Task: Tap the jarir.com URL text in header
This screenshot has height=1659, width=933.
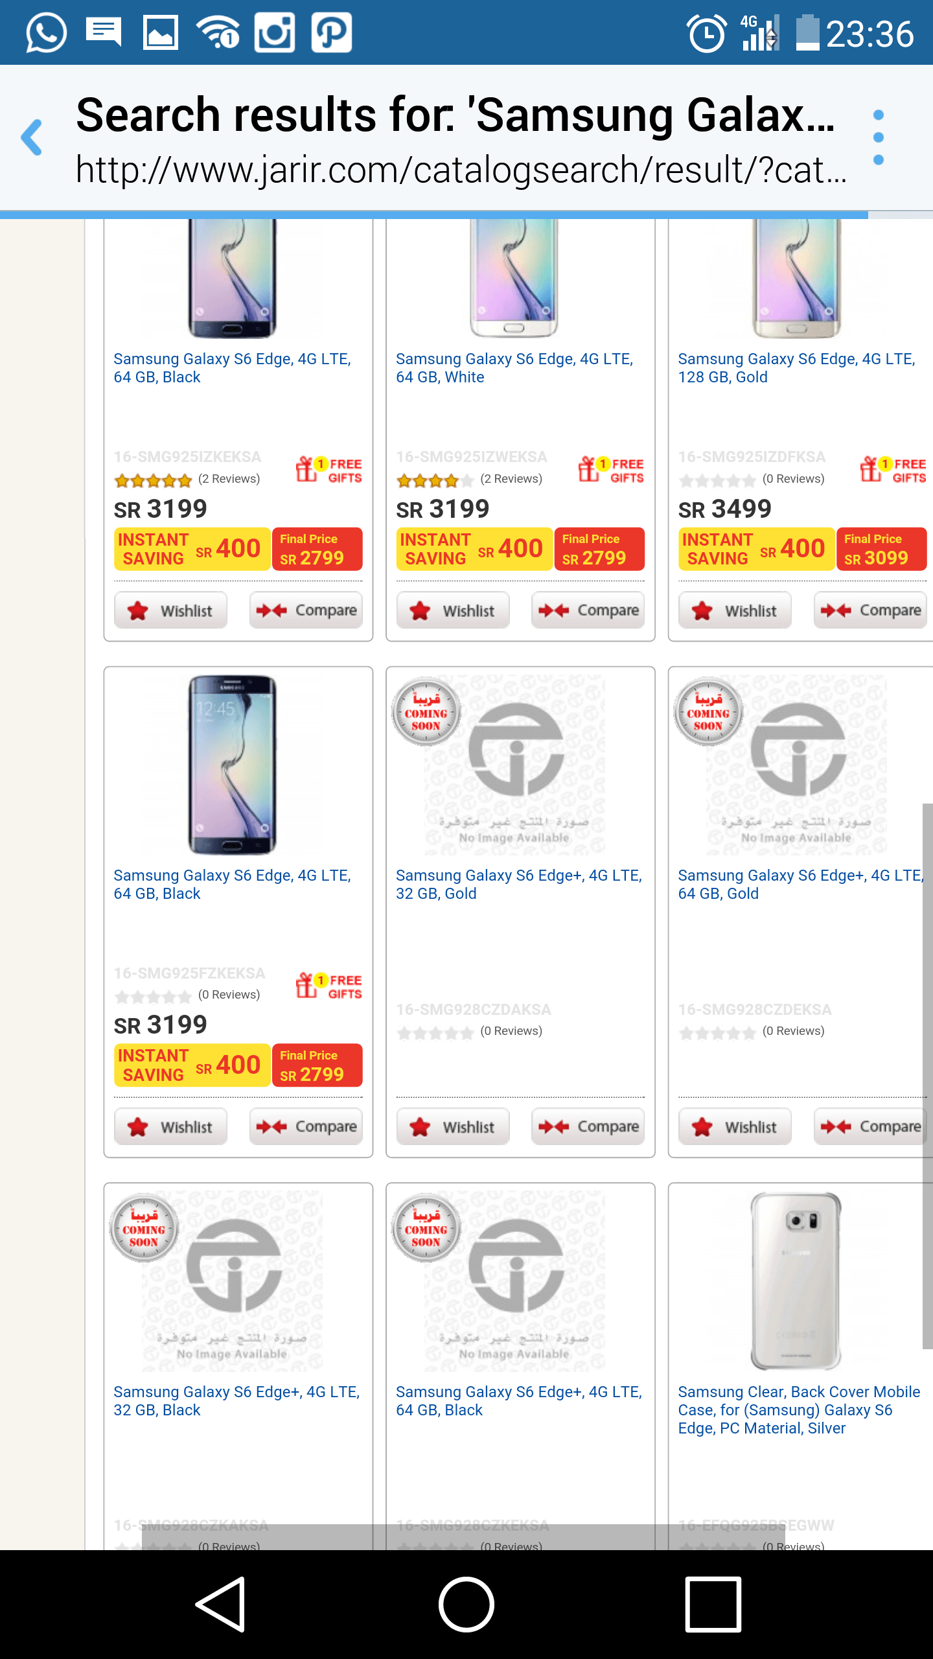Action: pyautogui.click(x=461, y=170)
